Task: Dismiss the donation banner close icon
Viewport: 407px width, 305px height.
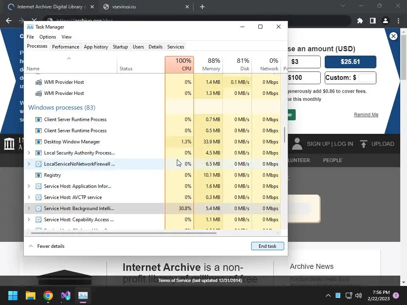Action: 393,36
